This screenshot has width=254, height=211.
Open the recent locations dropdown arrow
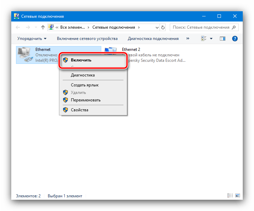click(36, 27)
